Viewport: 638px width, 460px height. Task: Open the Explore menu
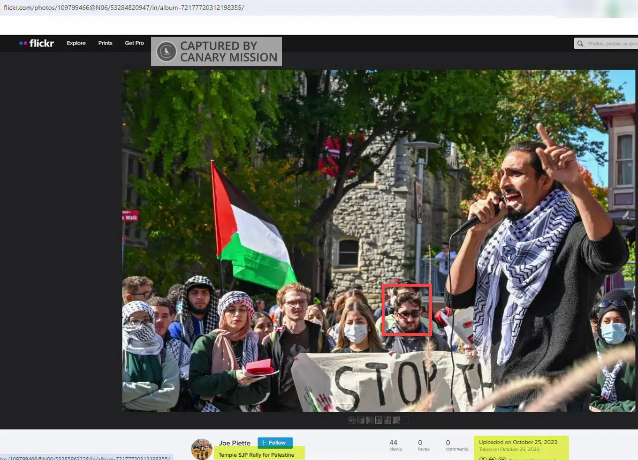(76, 43)
